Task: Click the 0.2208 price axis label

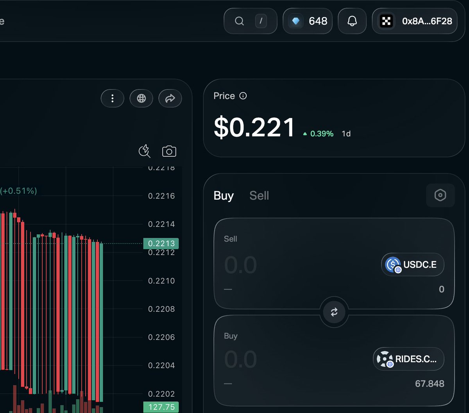Action: [162, 309]
